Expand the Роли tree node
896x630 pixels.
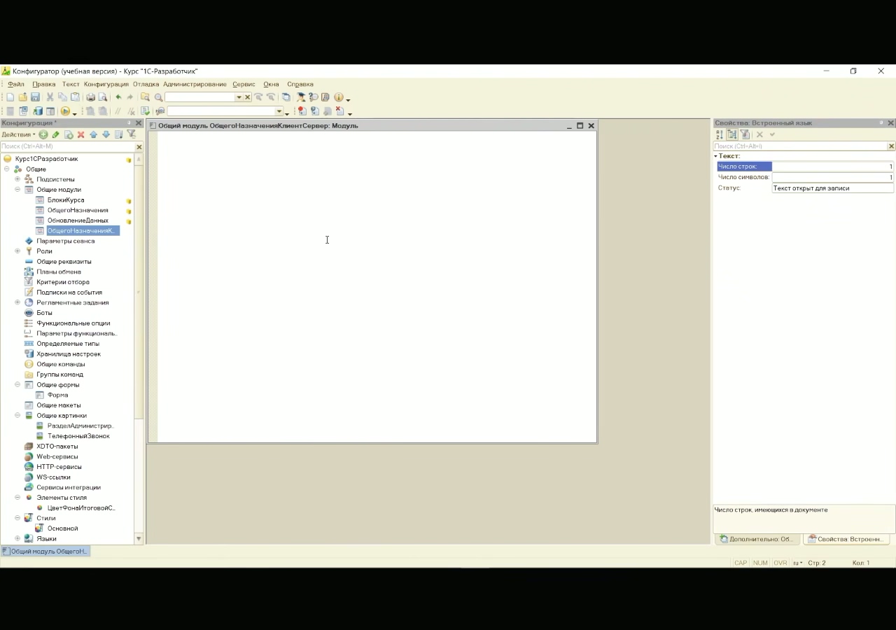(17, 251)
